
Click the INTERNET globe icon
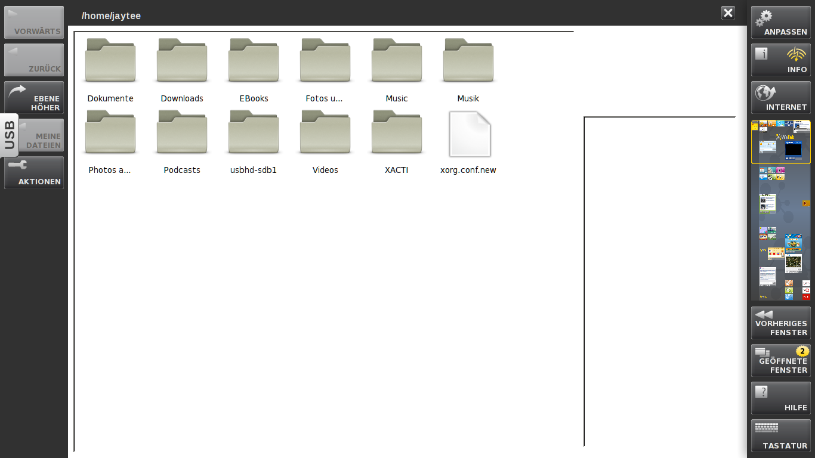tap(780, 97)
